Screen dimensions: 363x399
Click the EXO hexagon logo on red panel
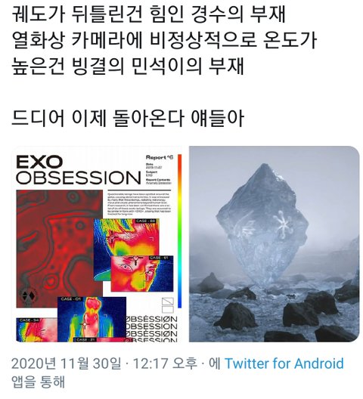tap(29, 295)
